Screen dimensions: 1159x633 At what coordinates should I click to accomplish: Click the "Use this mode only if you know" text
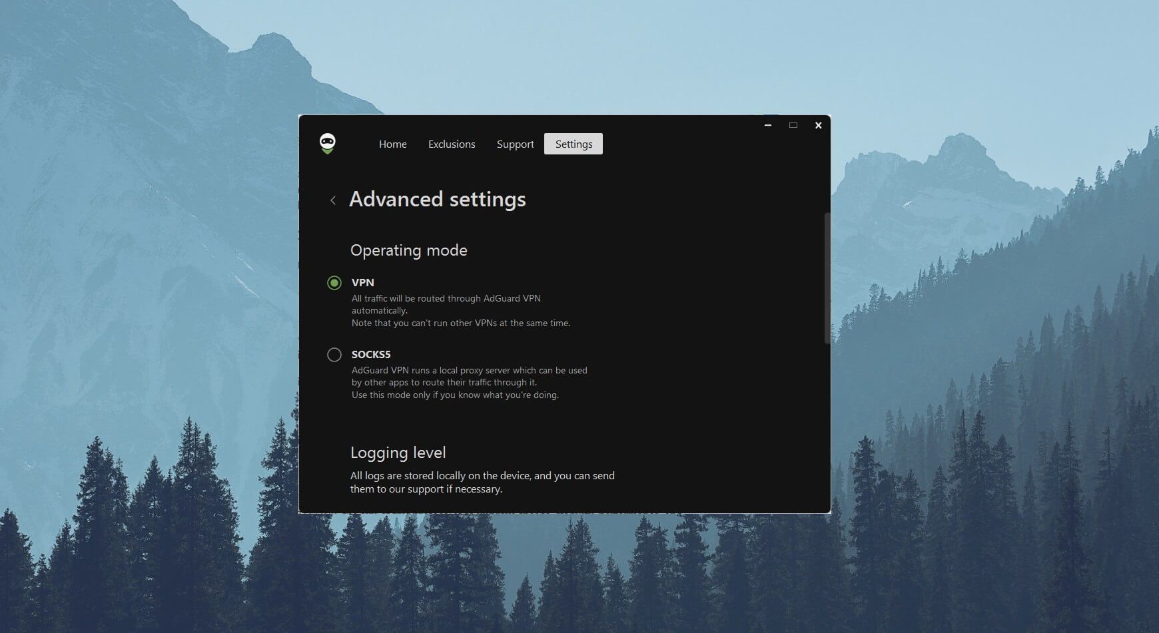(x=455, y=395)
